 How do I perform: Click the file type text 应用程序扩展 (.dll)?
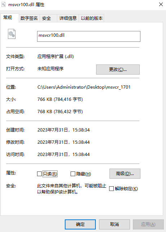[55, 56]
